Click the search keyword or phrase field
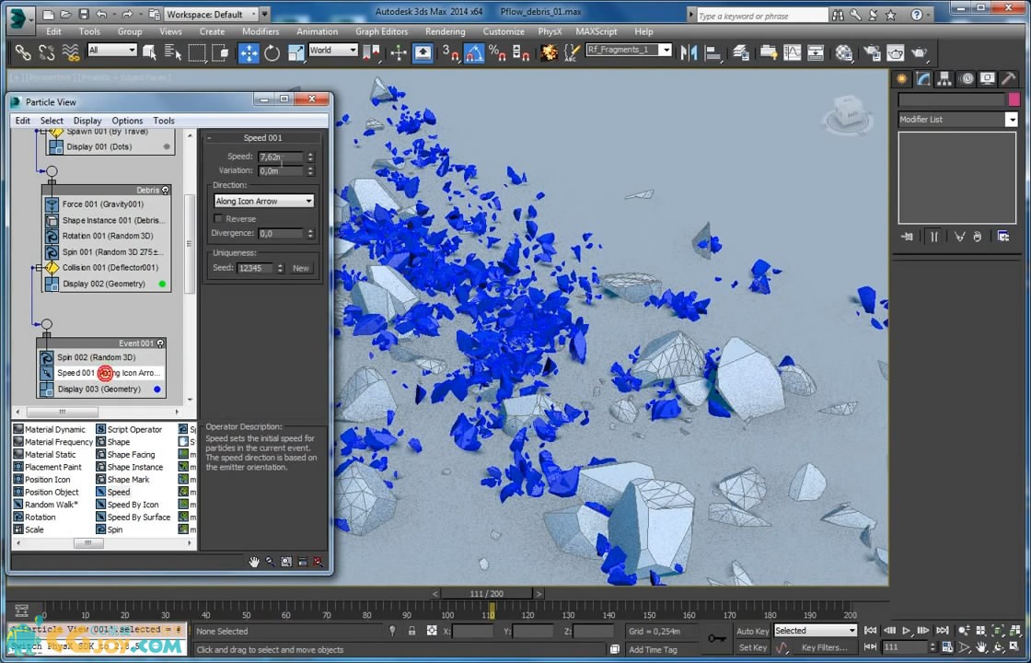The image size is (1031, 663). click(x=761, y=15)
